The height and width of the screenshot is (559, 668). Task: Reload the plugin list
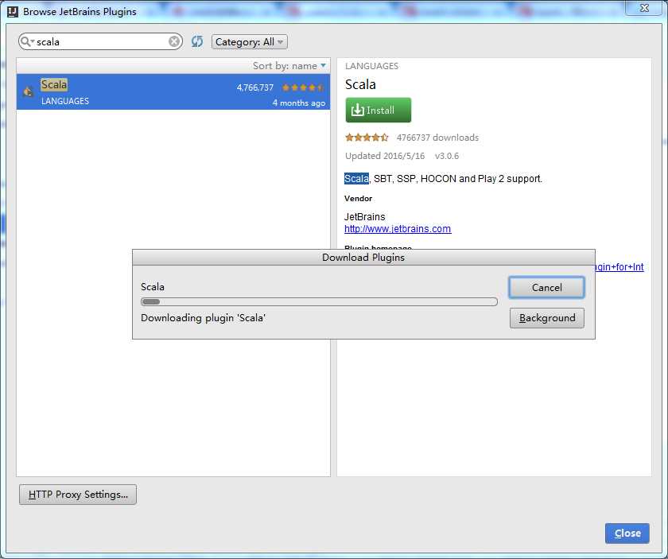click(197, 42)
